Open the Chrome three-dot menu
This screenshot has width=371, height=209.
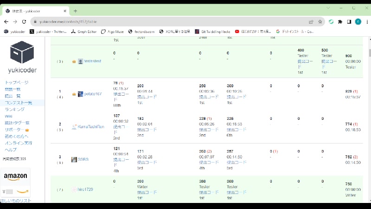[367, 21]
